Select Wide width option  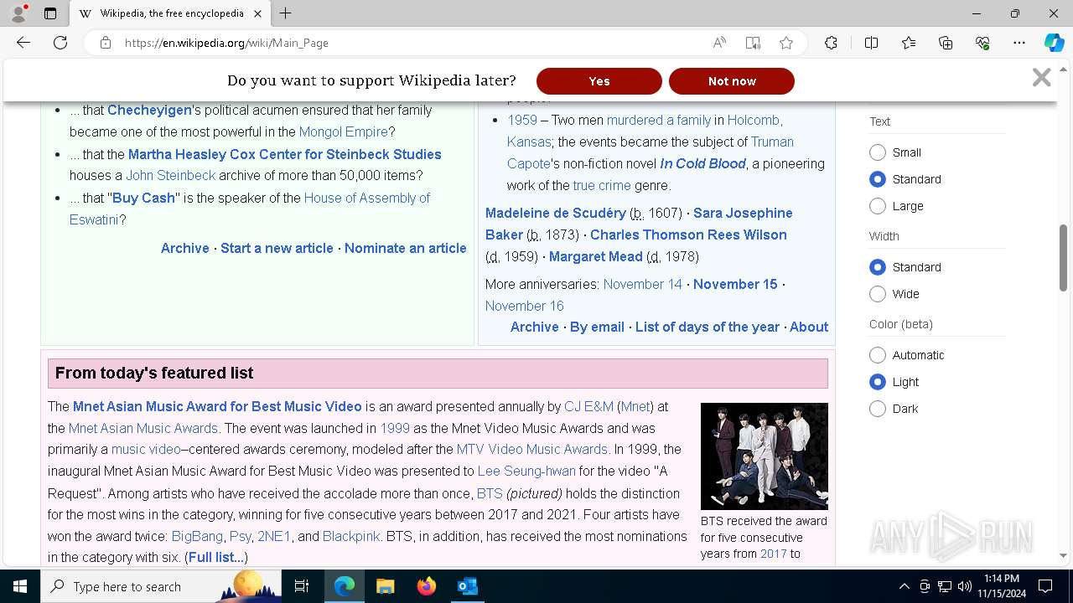tap(878, 294)
